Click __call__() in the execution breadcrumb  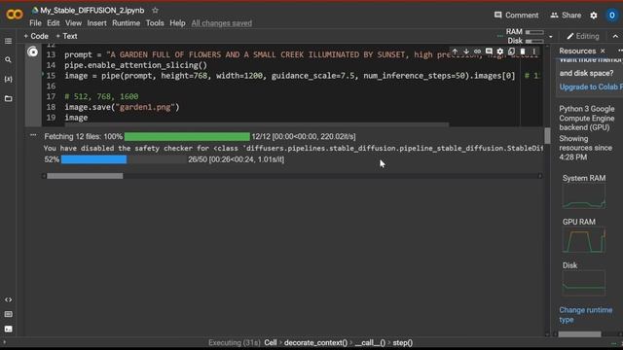(370, 343)
